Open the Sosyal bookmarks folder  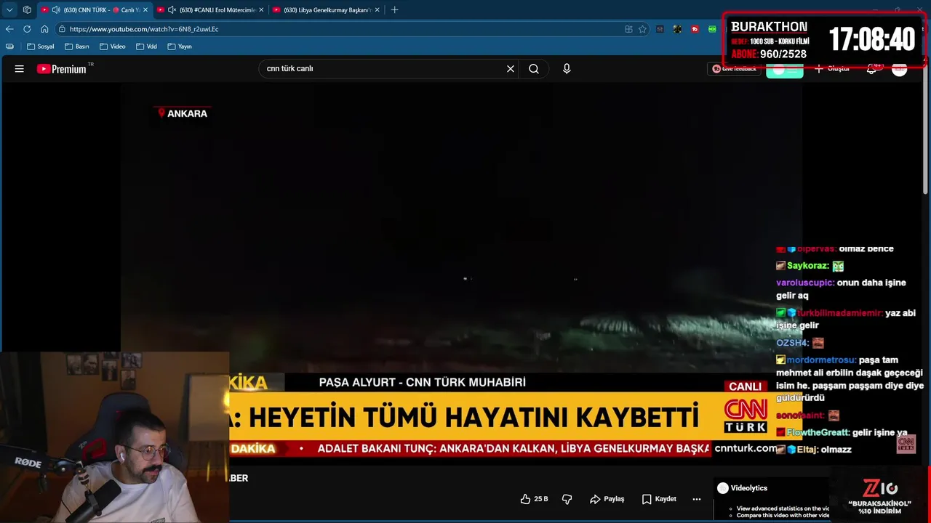coord(40,46)
